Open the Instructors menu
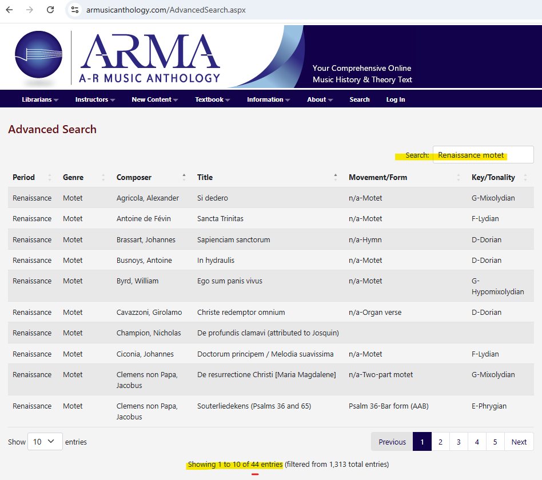Image resolution: width=542 pixels, height=480 pixels. tap(95, 99)
